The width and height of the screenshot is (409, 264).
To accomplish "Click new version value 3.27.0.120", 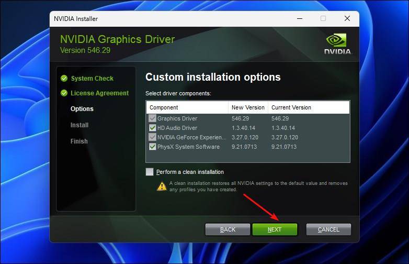I will (x=245, y=137).
